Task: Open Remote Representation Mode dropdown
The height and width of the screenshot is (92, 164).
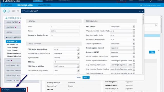Action: pos(134,61)
